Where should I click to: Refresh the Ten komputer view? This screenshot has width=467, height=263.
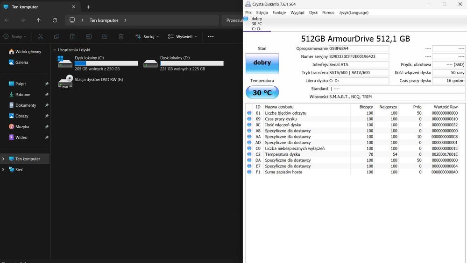click(x=55, y=20)
